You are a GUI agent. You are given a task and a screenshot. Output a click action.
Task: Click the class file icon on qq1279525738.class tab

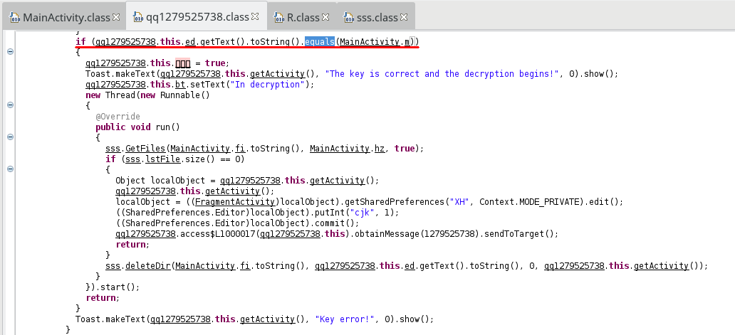click(138, 18)
